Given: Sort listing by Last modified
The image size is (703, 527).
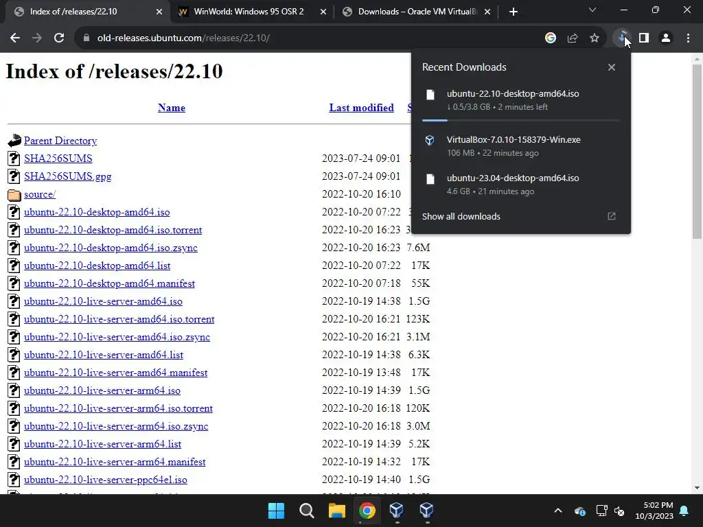Looking at the screenshot, I should 361,108.
